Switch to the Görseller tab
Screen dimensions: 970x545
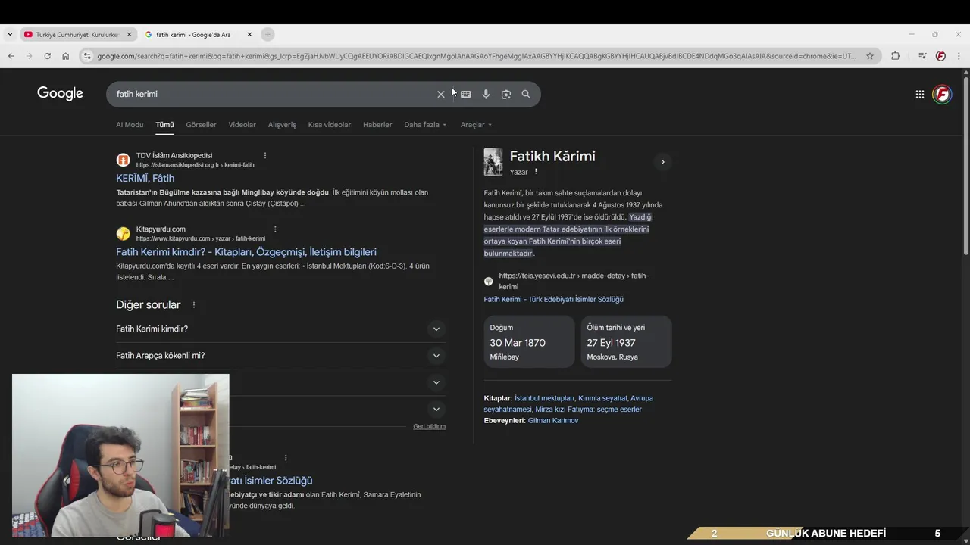[x=201, y=125]
